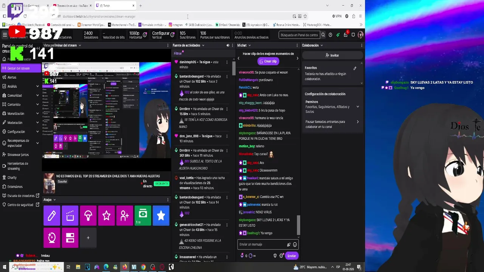Open the hamburger menu in dashboard header

[5, 35]
